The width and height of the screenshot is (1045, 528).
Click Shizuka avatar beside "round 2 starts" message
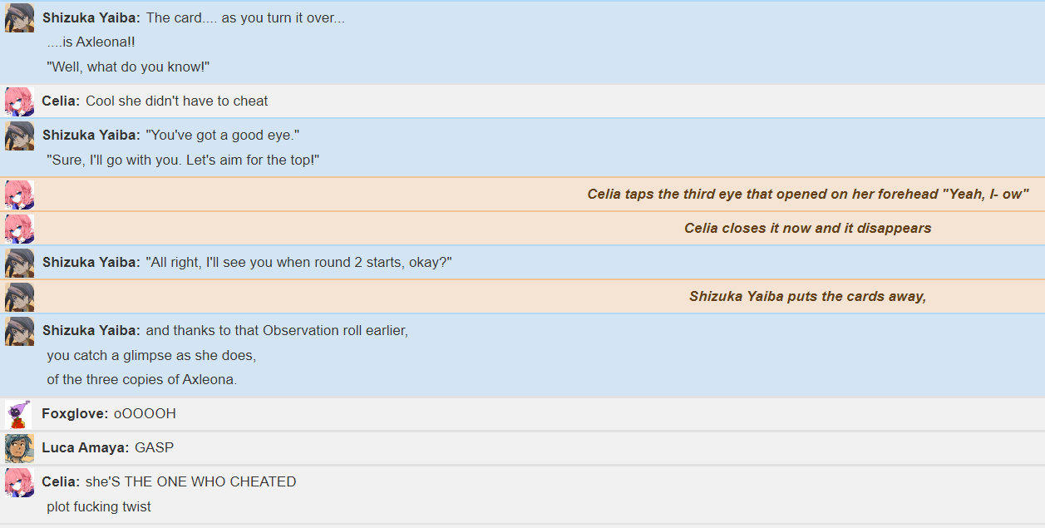pyautogui.click(x=19, y=263)
